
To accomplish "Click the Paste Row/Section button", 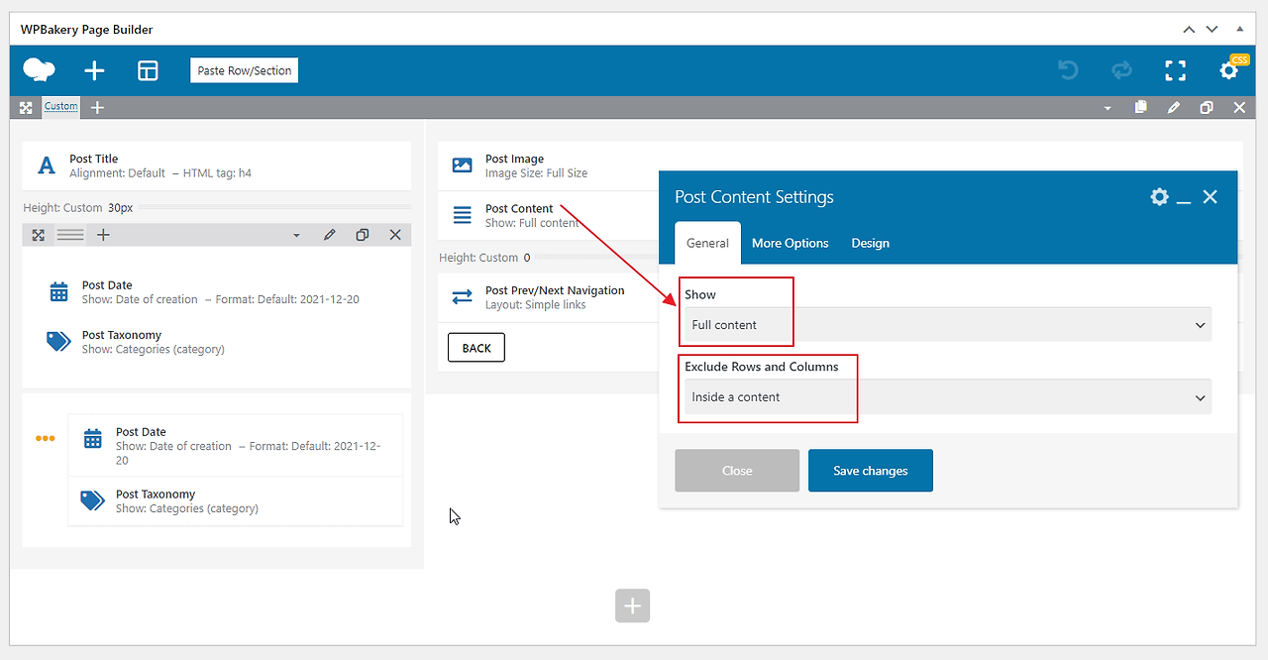I will click(245, 70).
